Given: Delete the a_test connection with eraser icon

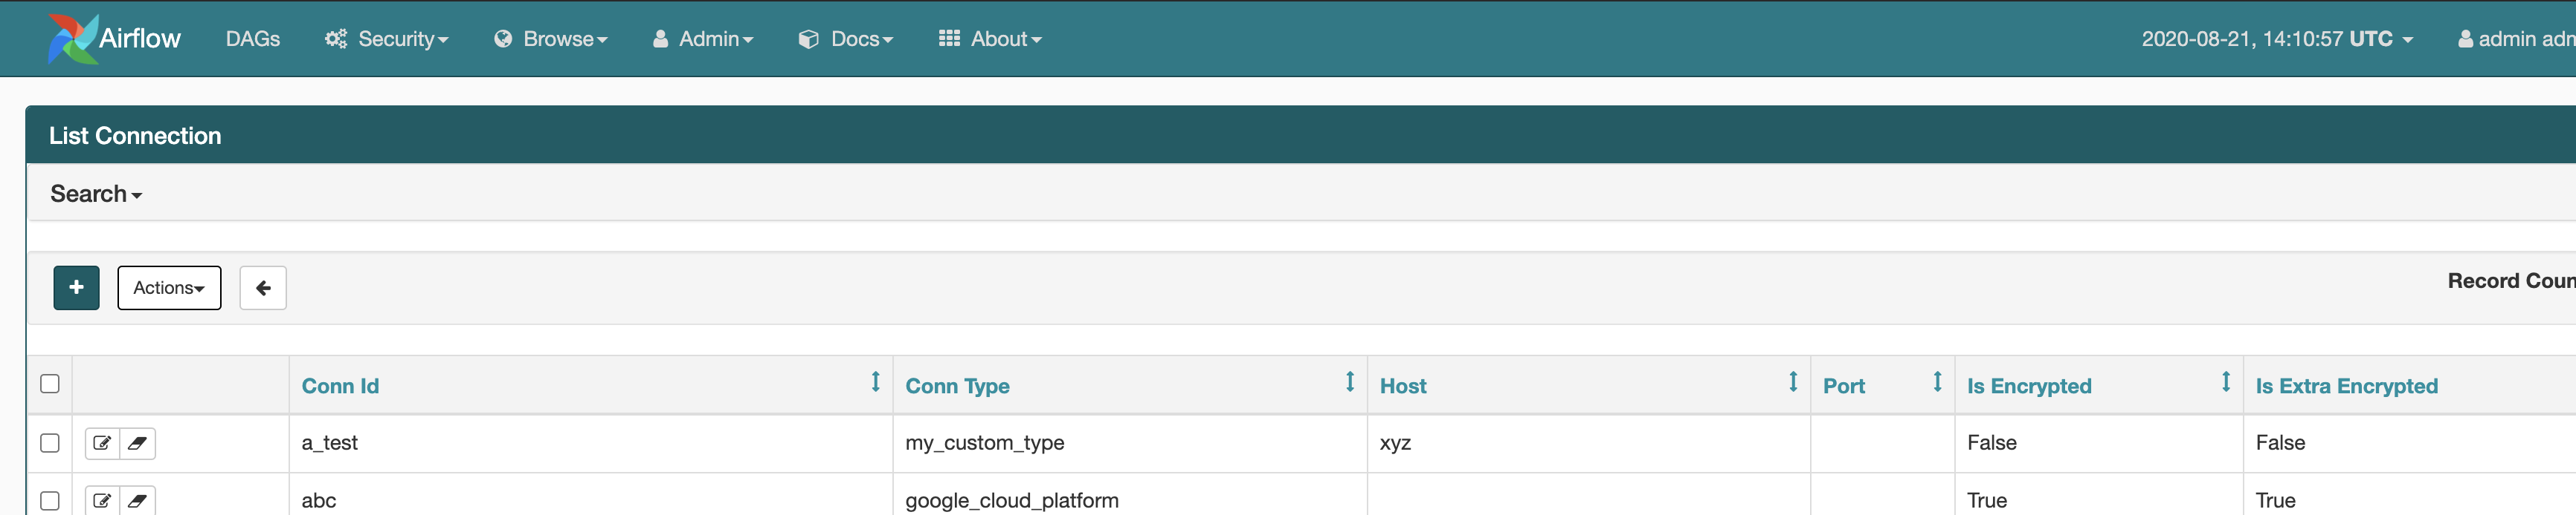Looking at the screenshot, I should click(x=138, y=443).
